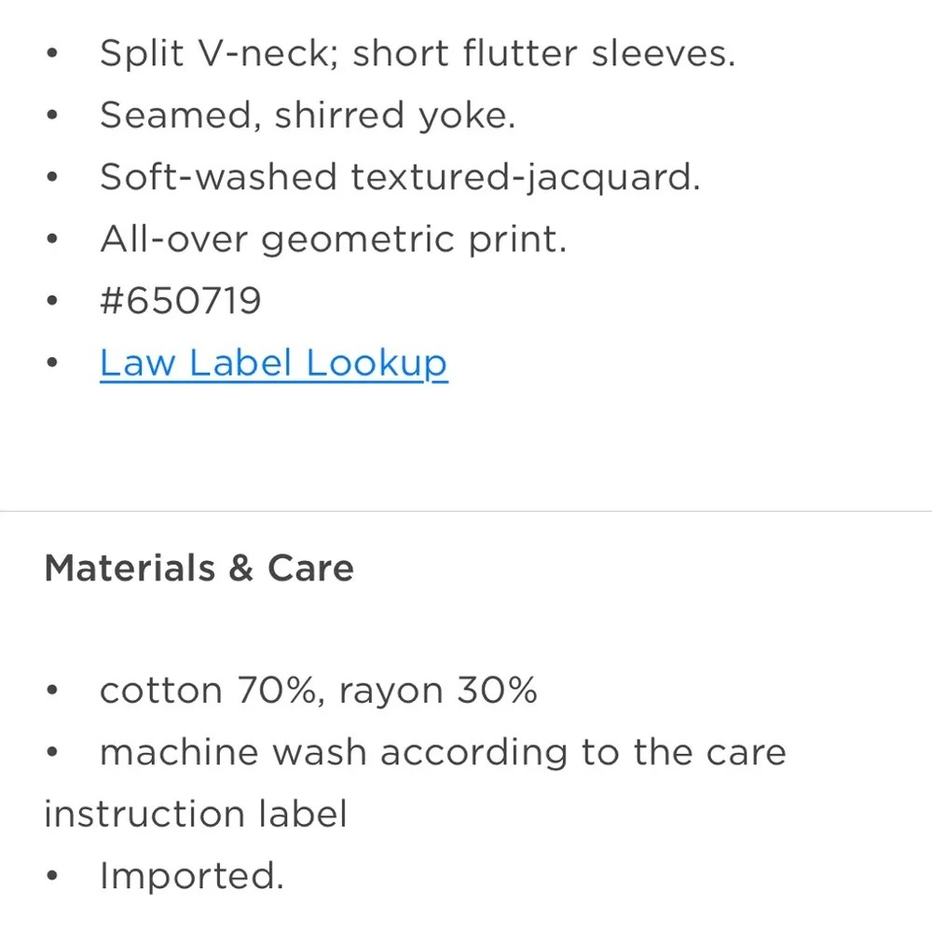This screenshot has height=932, width=932.
Task: Click the bullet before 'Split V-neck'
Action: click(52, 55)
